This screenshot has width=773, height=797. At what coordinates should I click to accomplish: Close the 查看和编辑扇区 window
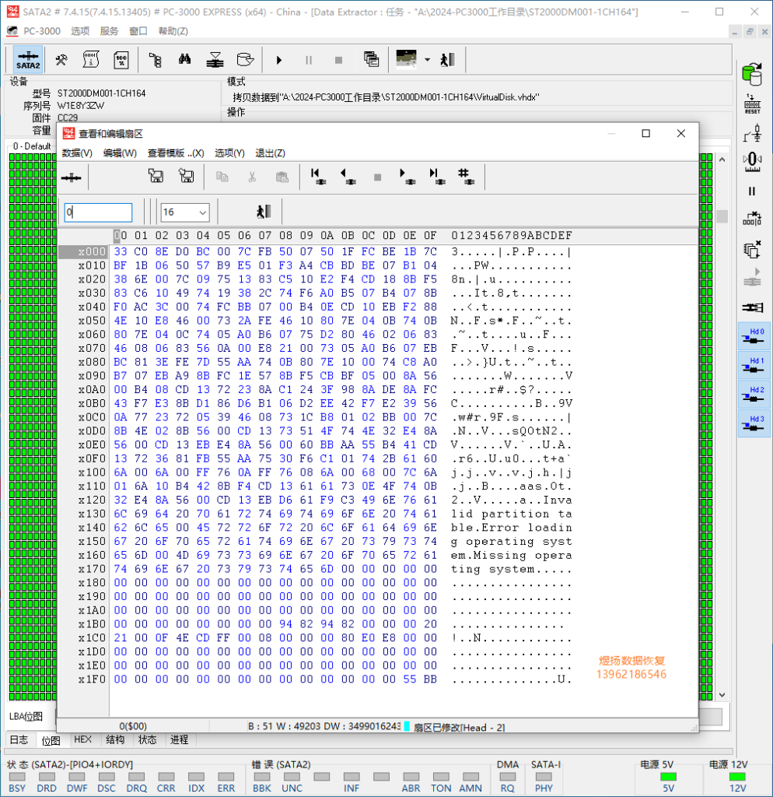coord(681,133)
